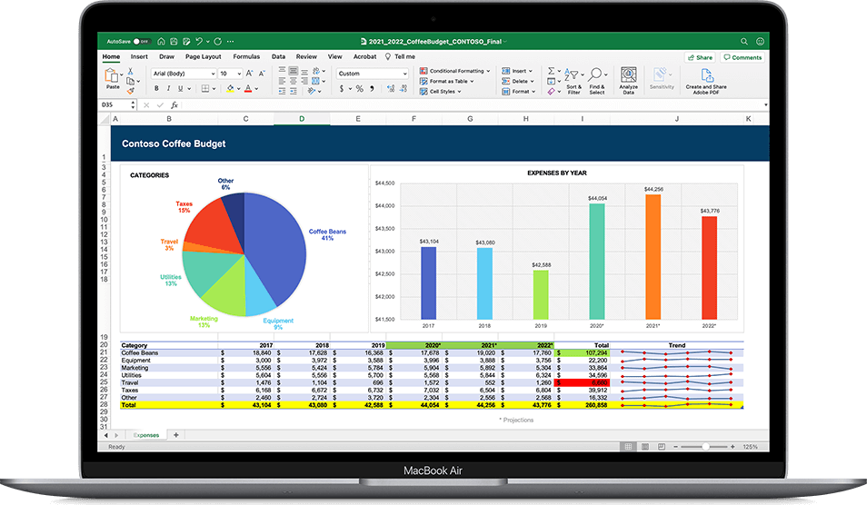Toggle Underline formatting

(x=180, y=88)
